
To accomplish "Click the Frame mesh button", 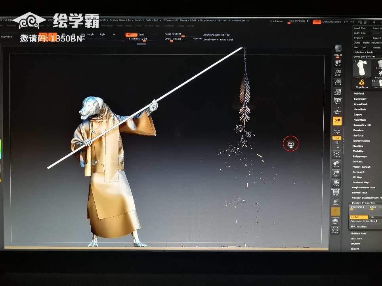I will [336, 154].
